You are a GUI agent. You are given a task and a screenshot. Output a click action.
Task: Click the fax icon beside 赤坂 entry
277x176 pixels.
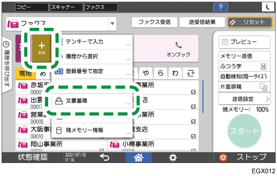(x=23, y=86)
